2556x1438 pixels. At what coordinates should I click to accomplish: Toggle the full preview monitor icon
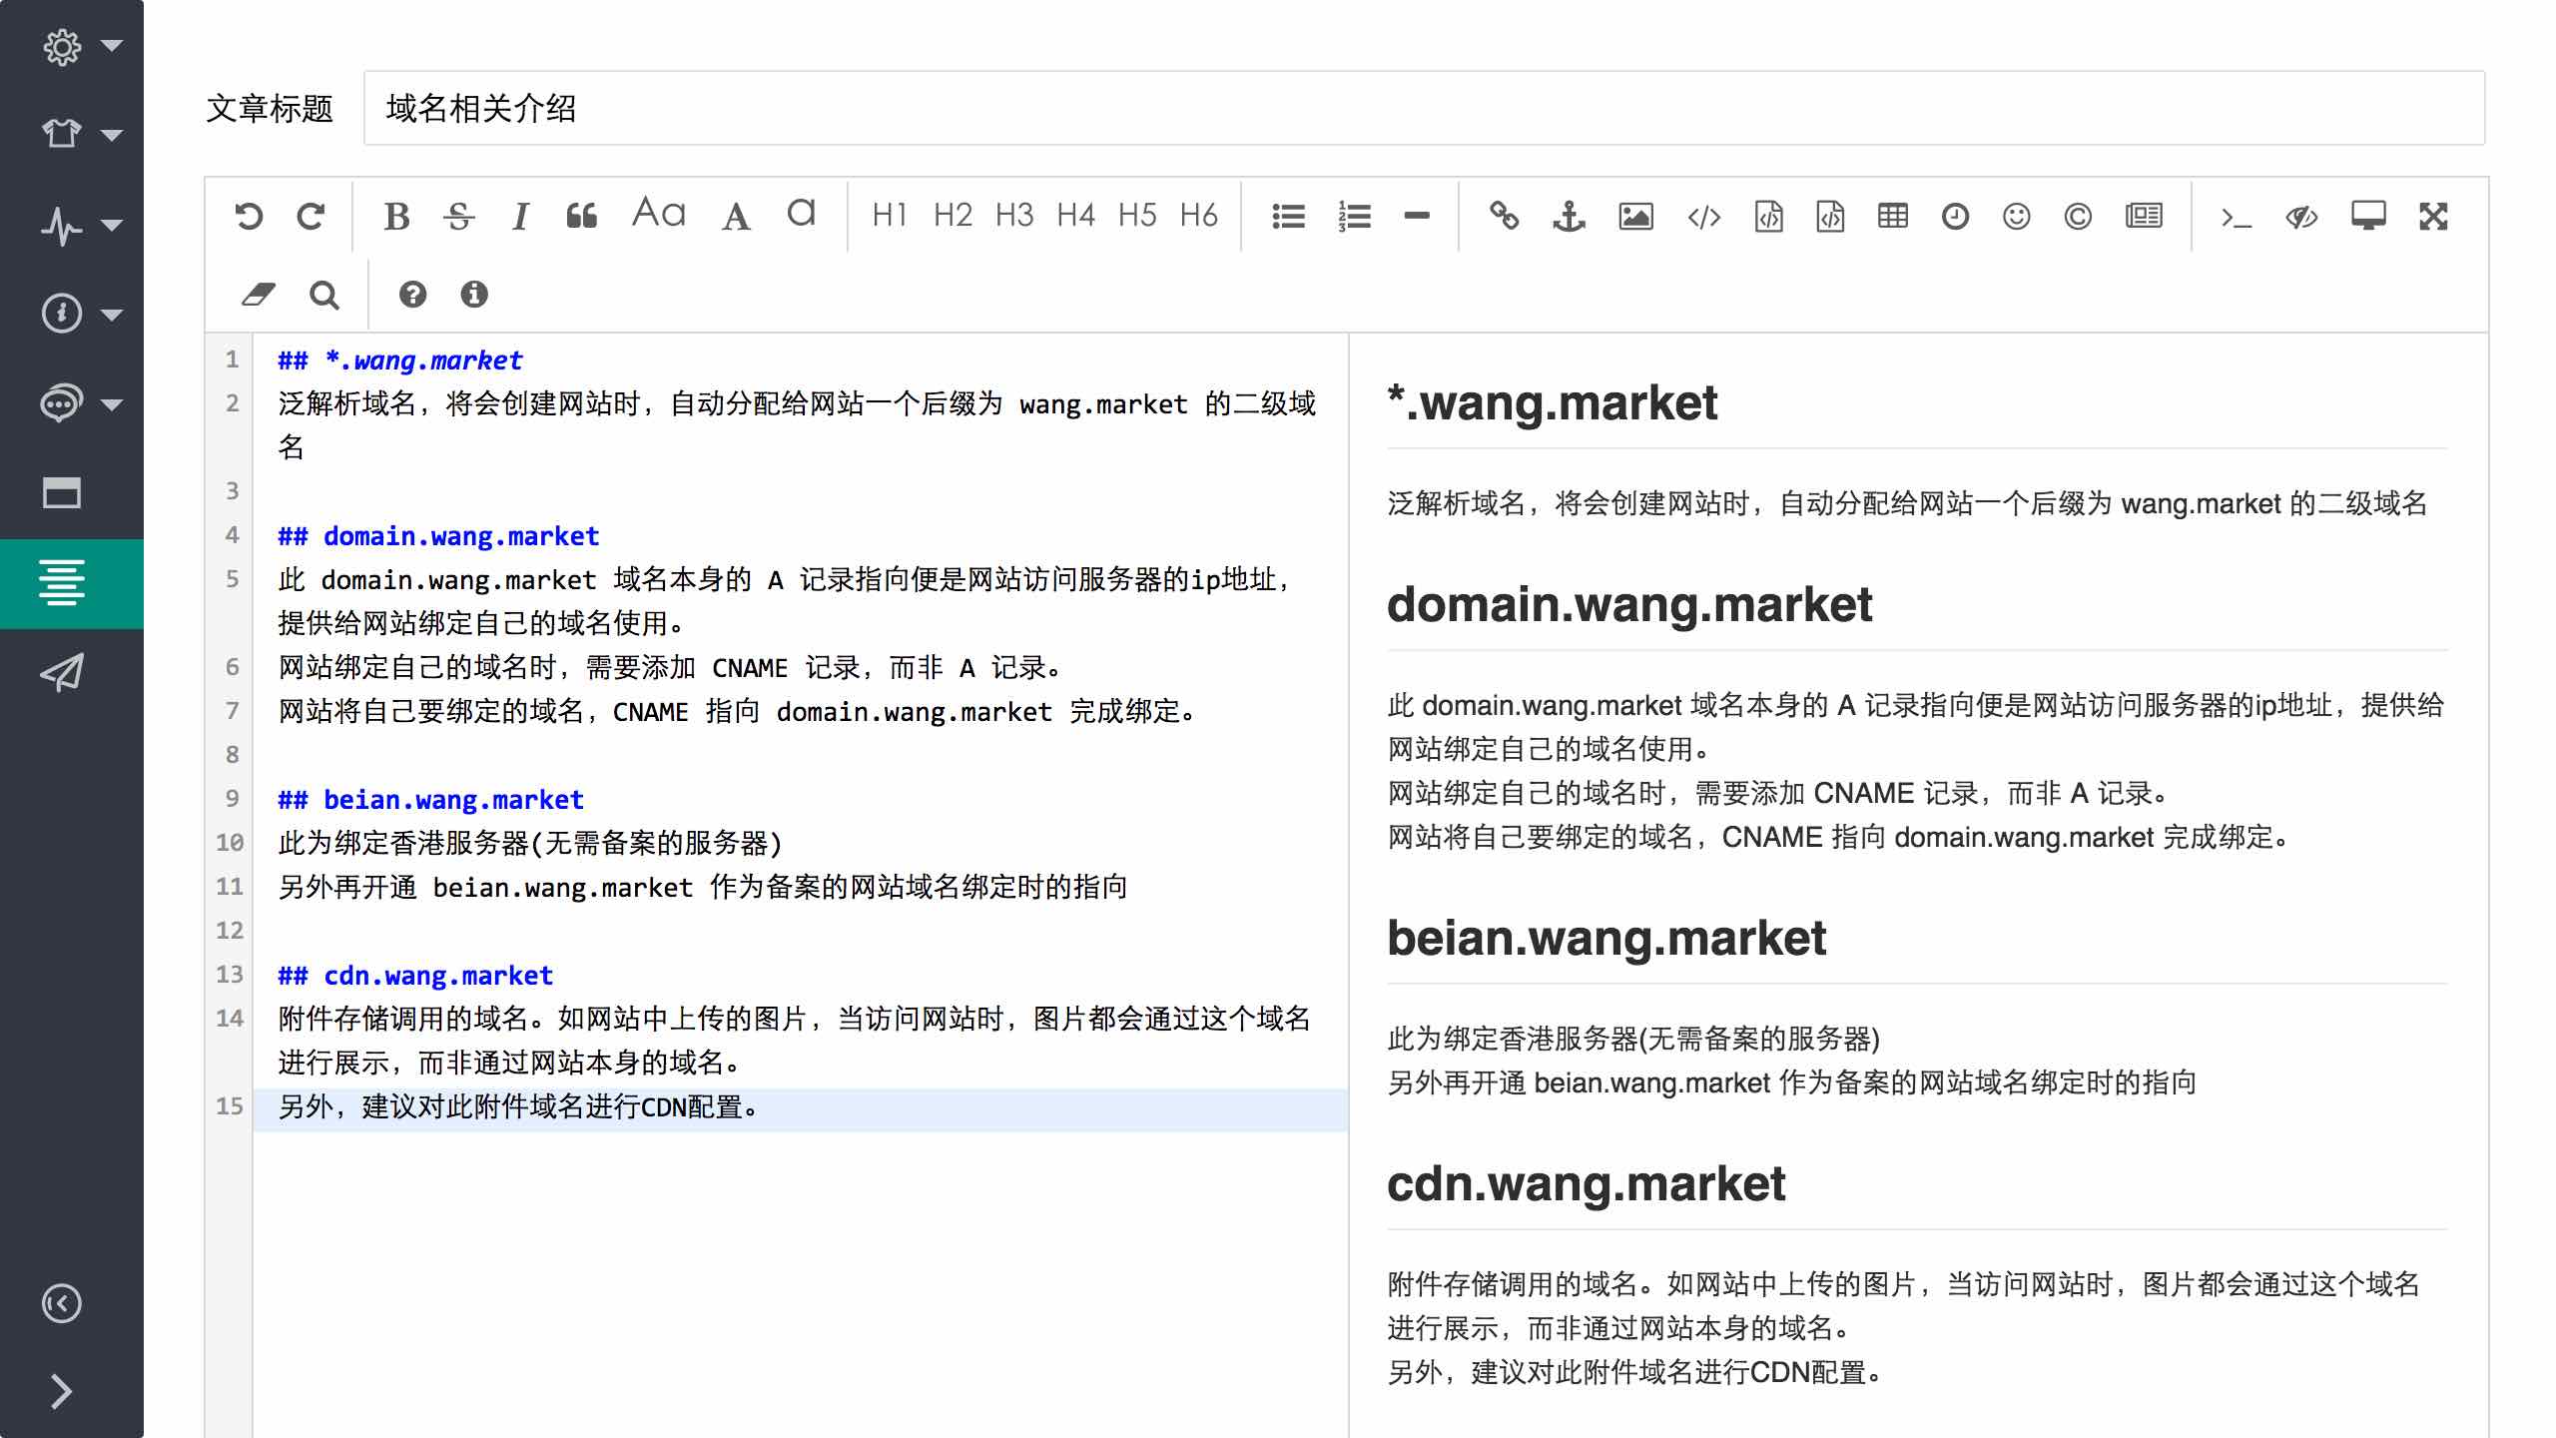coord(2367,216)
